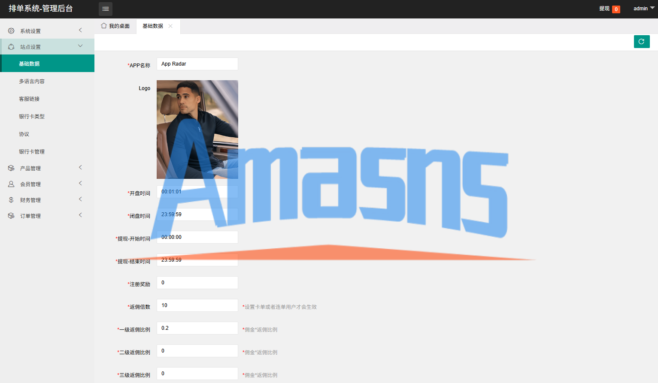Click the Logo image thumbnail
The width and height of the screenshot is (658, 383).
197,130
